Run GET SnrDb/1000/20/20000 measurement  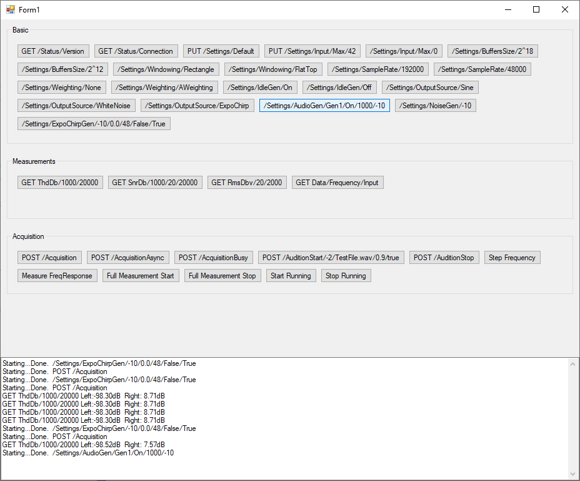tap(155, 182)
